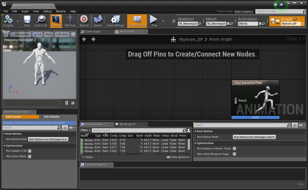Click Perspective viewport button
The height and width of the screenshot is (190, 308).
(x=20, y=34)
